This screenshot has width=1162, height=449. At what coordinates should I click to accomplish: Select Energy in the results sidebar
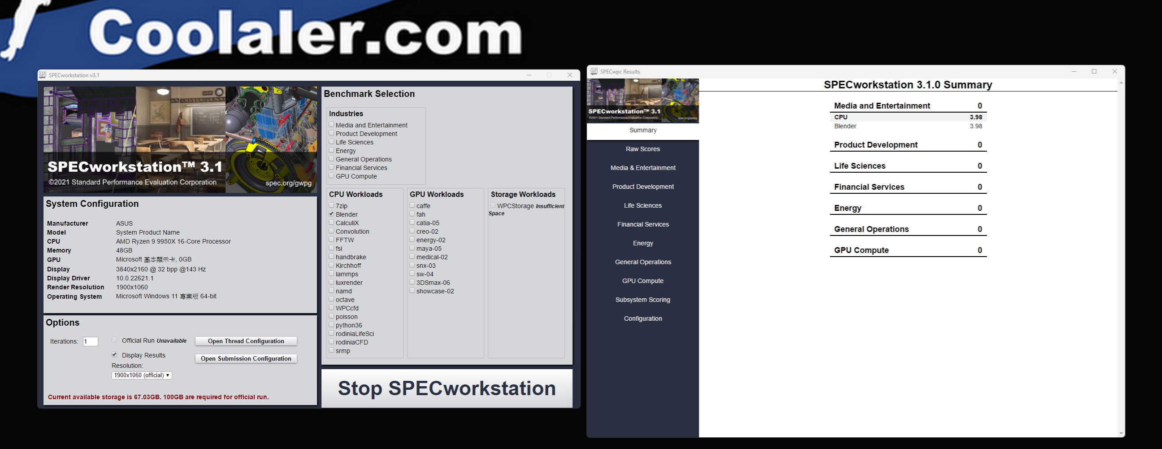click(x=643, y=243)
